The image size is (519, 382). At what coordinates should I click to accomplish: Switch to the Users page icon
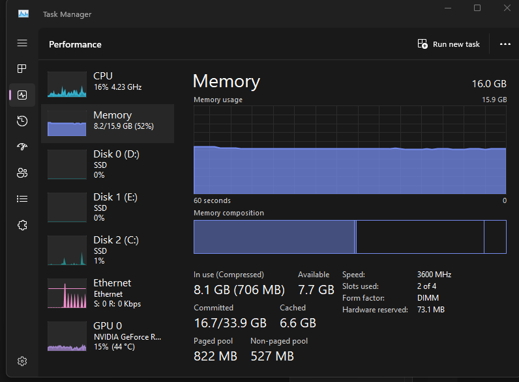[x=22, y=173]
